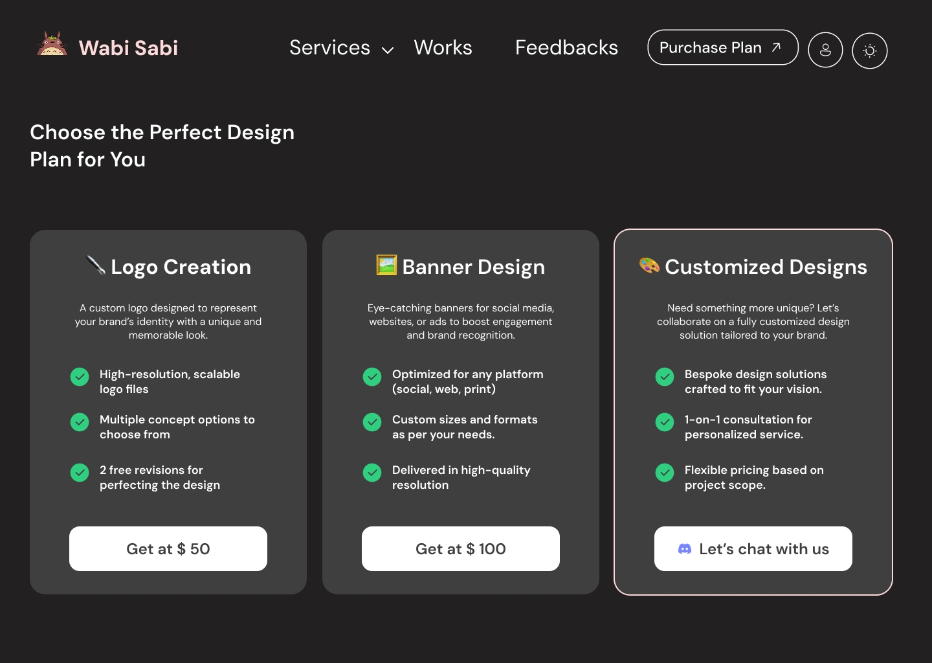Screen dimensions: 932x663
Task: Click the picture frame icon beside Banner Design
Action: (386, 265)
